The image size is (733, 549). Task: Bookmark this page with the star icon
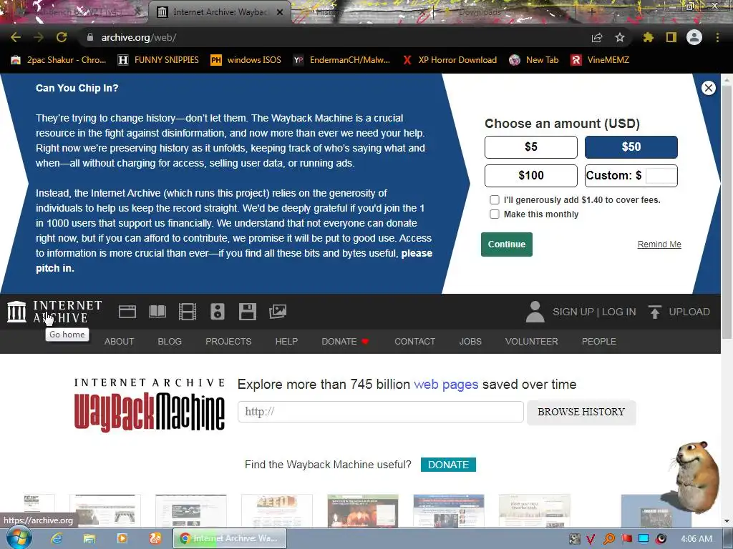[620, 37]
